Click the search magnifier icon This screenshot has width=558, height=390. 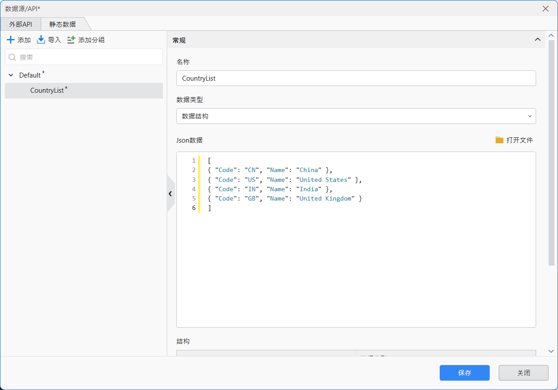click(x=12, y=57)
